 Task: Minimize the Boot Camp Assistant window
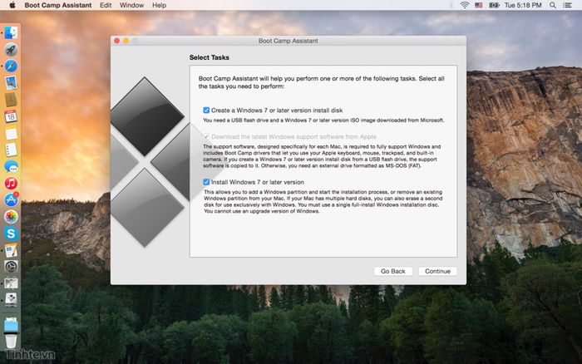click(x=126, y=41)
